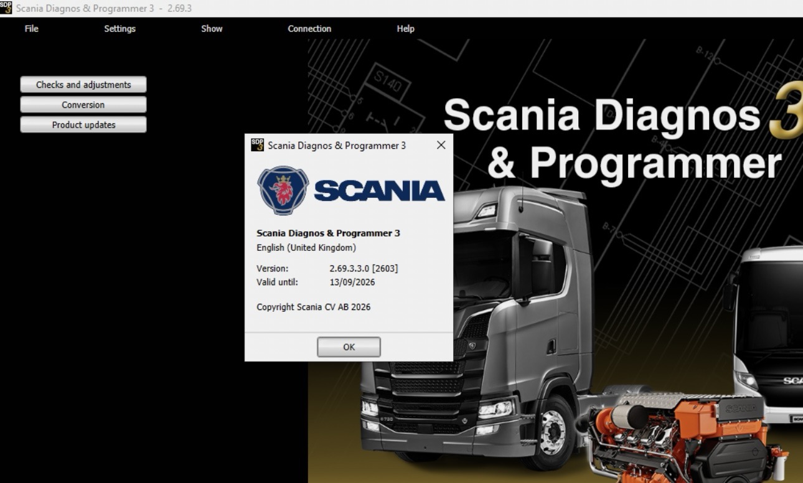Open Product updates
Image resolution: width=803 pixels, height=483 pixels.
pos(83,124)
